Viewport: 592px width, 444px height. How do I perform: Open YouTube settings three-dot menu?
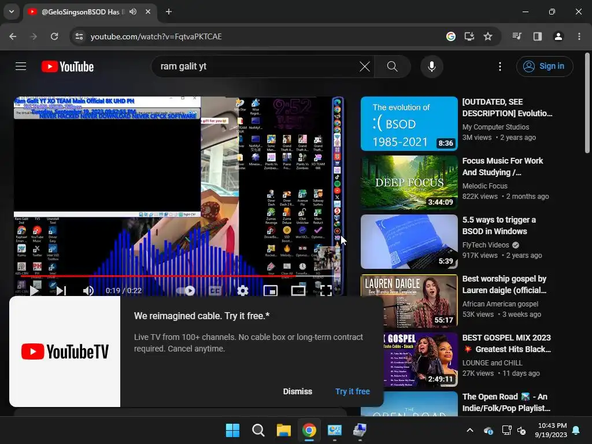coord(500,66)
